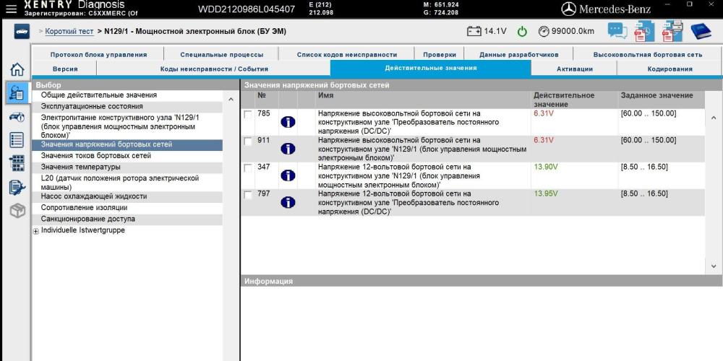Click values table scroll up arrow
Image resolution: width=723 pixels, height=361 pixels.
714,118
